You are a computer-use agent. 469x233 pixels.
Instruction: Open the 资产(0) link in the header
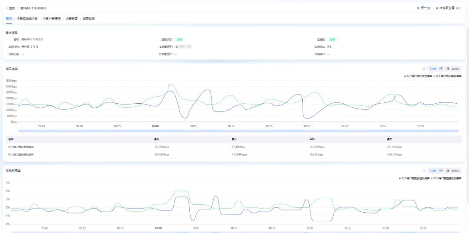(423, 8)
